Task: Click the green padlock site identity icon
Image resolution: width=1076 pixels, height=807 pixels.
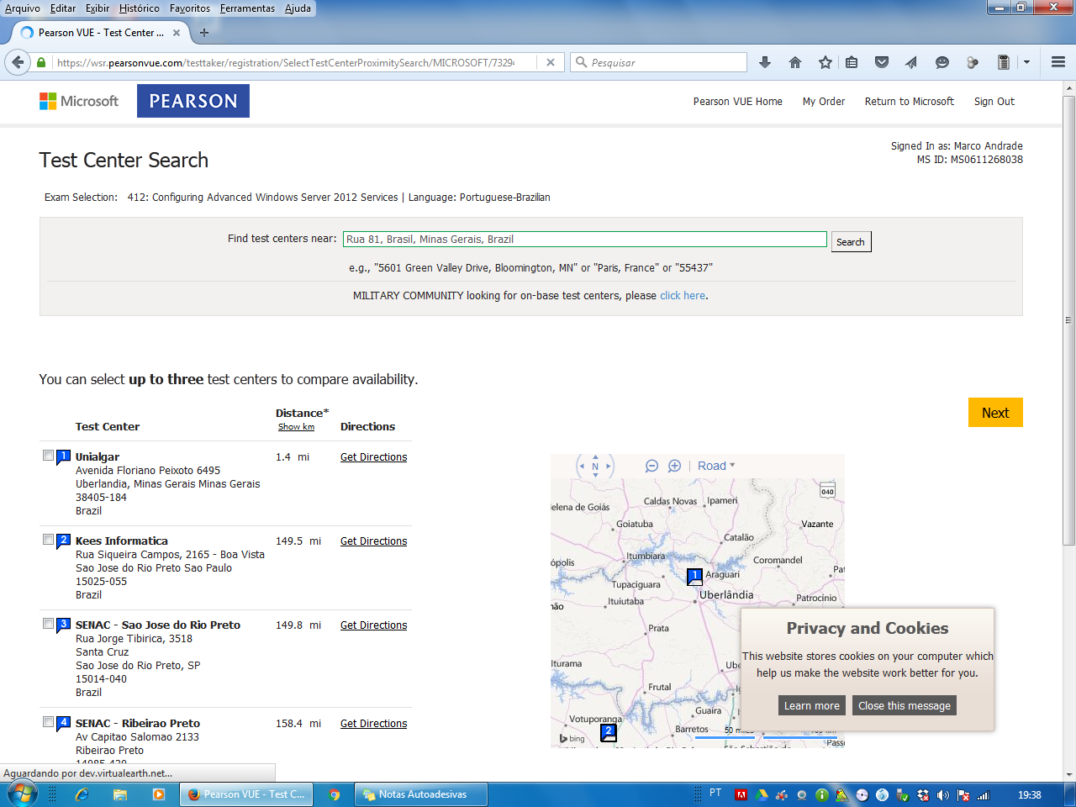Action: [x=41, y=62]
